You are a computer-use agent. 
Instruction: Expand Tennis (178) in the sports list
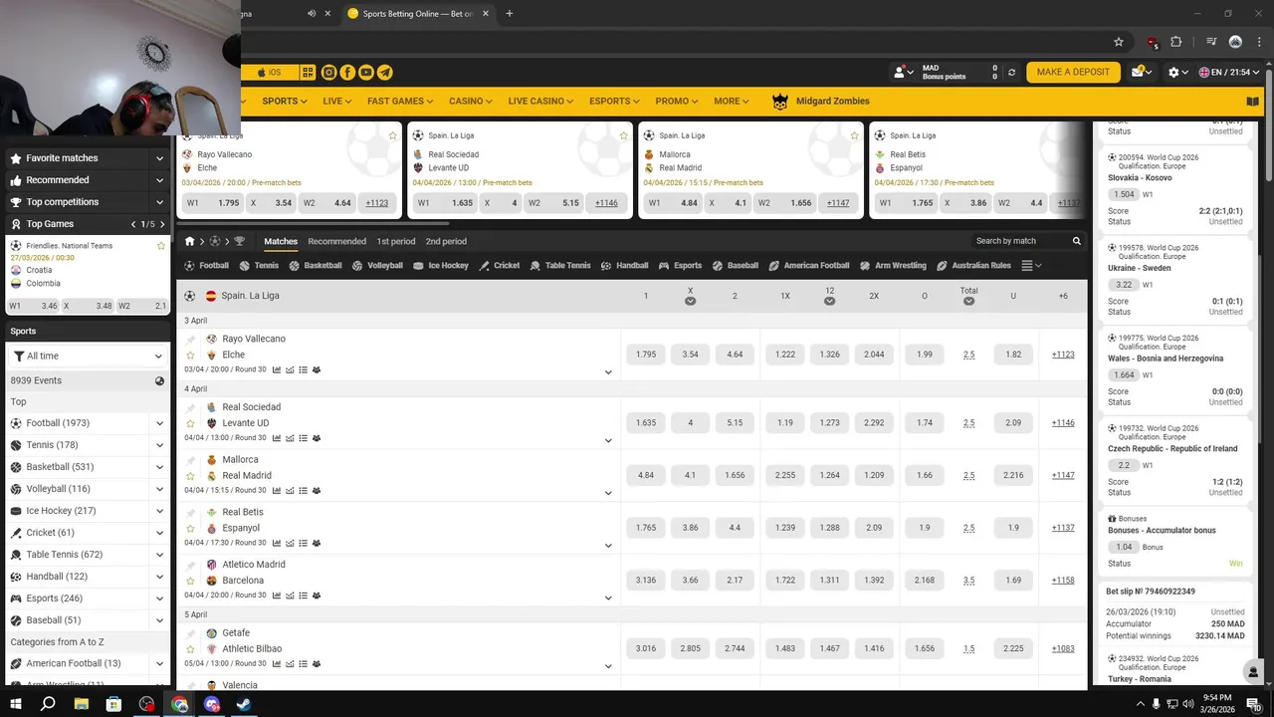(159, 445)
